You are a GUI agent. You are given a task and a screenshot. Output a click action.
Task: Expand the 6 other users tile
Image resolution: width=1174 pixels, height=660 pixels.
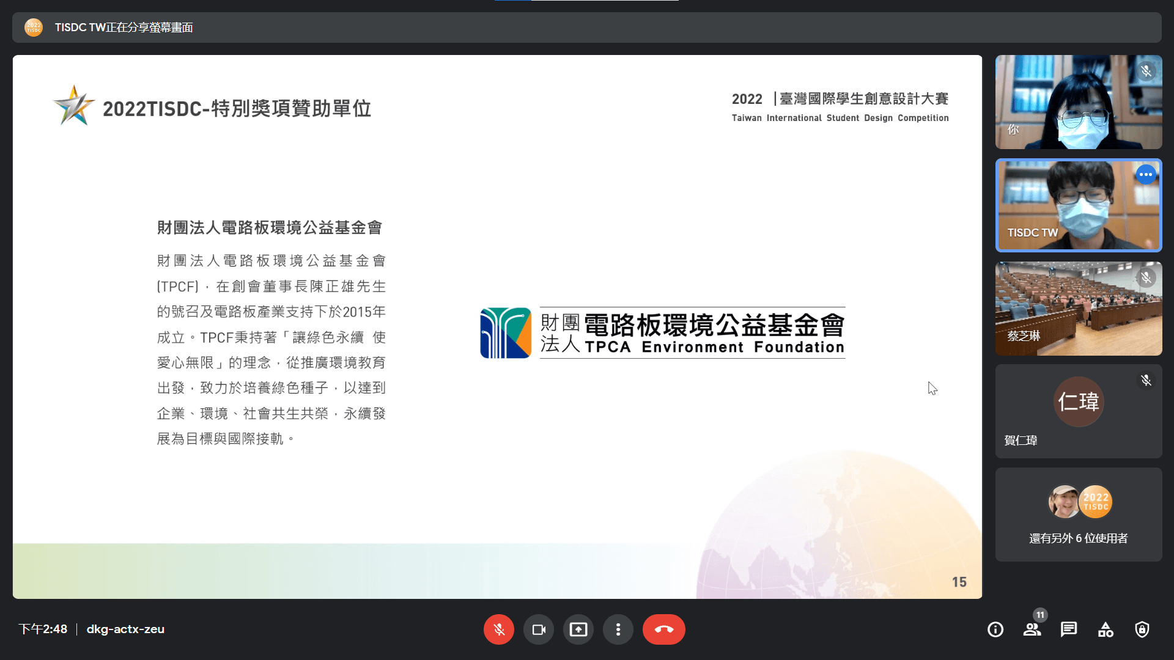click(1079, 515)
